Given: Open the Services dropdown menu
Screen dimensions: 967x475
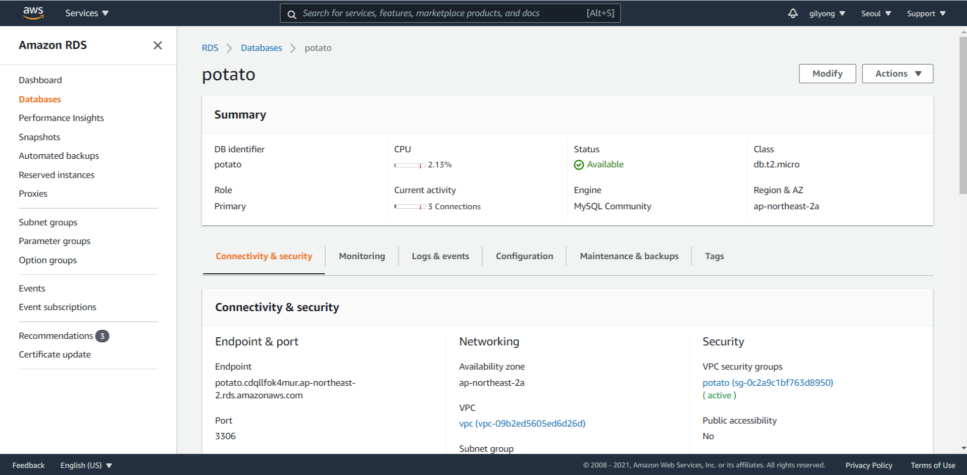Looking at the screenshot, I should tap(86, 13).
